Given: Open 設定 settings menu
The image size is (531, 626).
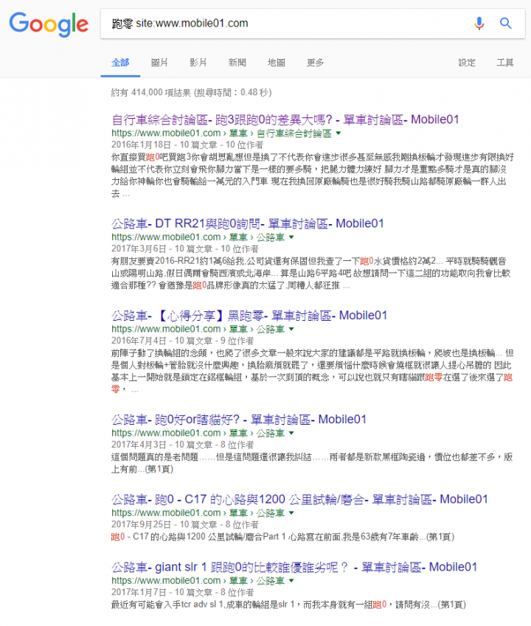Looking at the screenshot, I should 467,63.
